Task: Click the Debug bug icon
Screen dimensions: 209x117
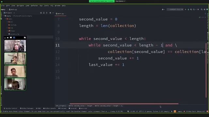Action: pos(188,9)
